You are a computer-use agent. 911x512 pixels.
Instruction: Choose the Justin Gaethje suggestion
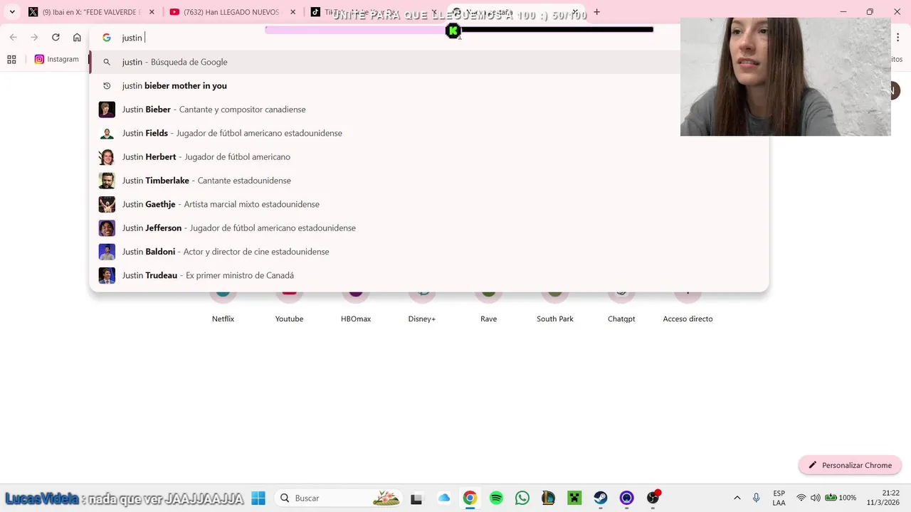(428, 204)
